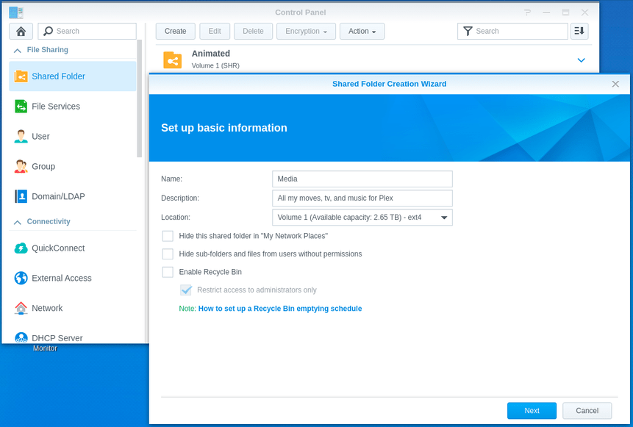Open External Access globe icon
Viewport: 633px width, 427px height.
pos(21,278)
